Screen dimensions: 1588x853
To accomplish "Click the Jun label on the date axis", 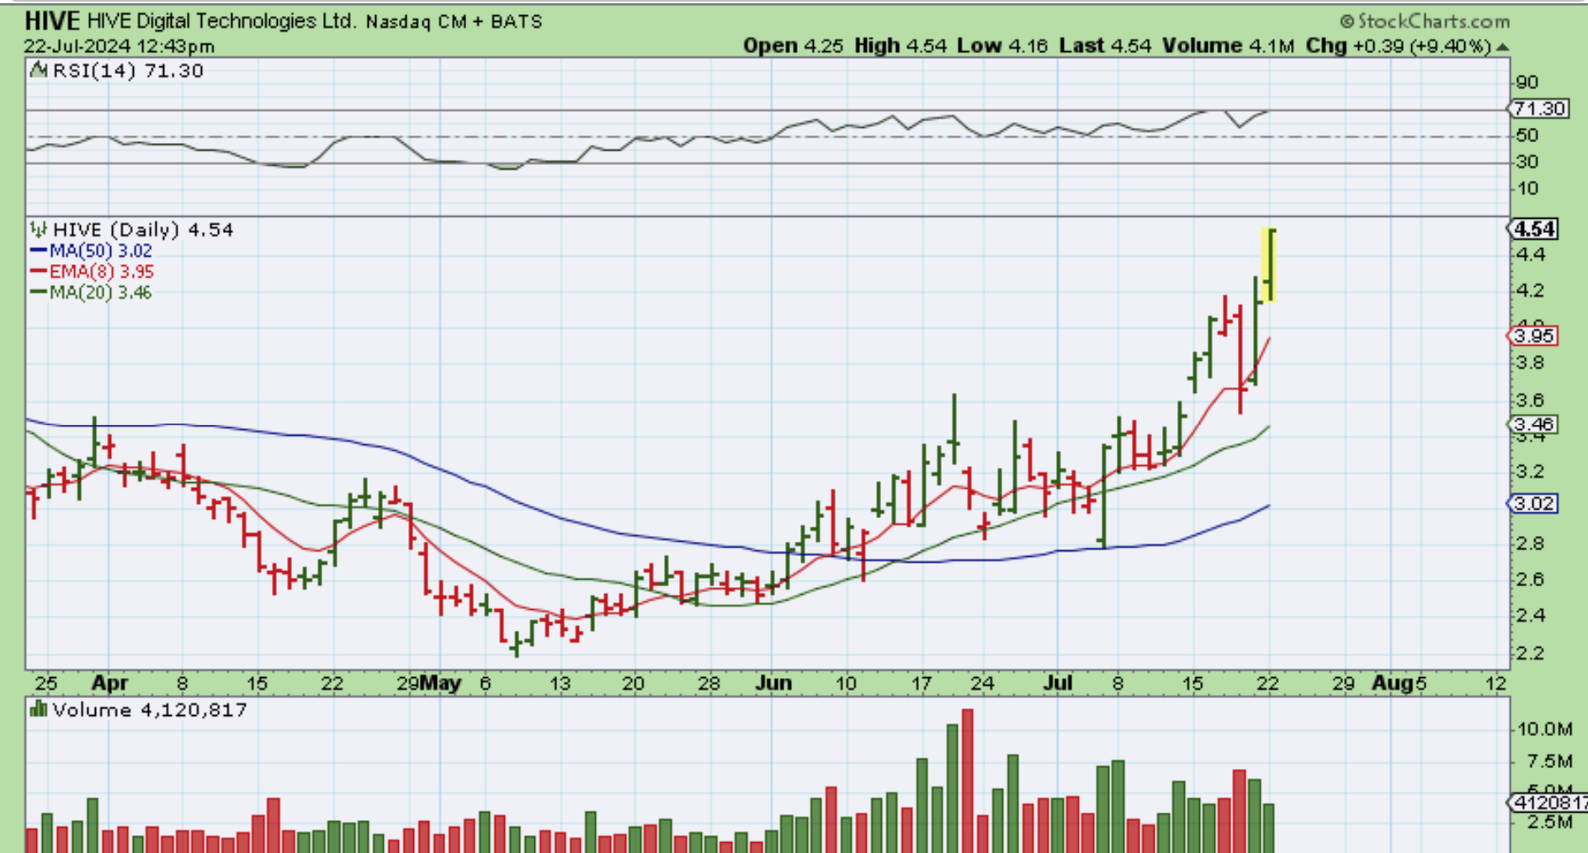I will [x=773, y=683].
